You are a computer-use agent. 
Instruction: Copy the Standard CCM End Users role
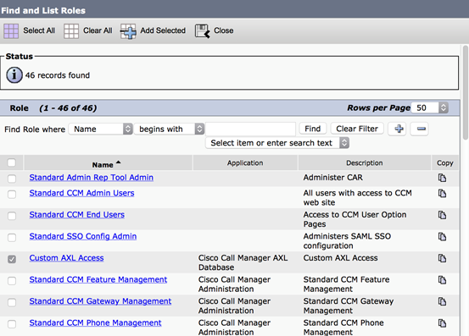[442, 215]
